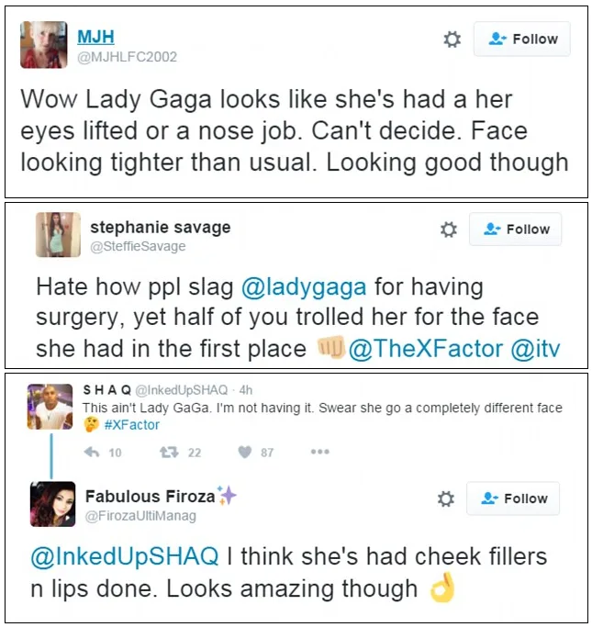Open the @itv mention link

535,349
